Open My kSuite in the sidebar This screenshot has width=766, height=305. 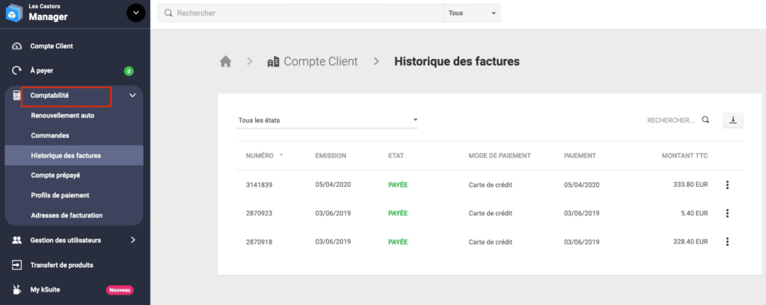pyautogui.click(x=45, y=290)
